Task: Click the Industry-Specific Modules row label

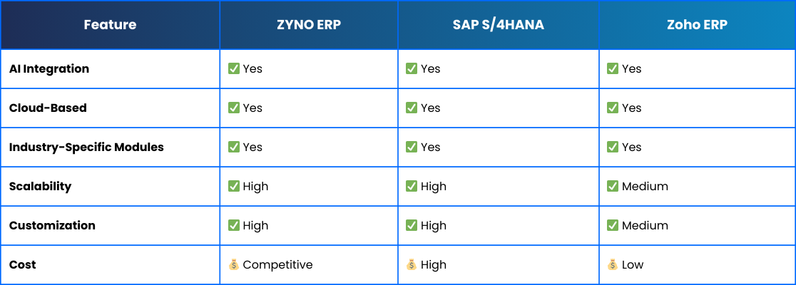Action: coord(86,147)
